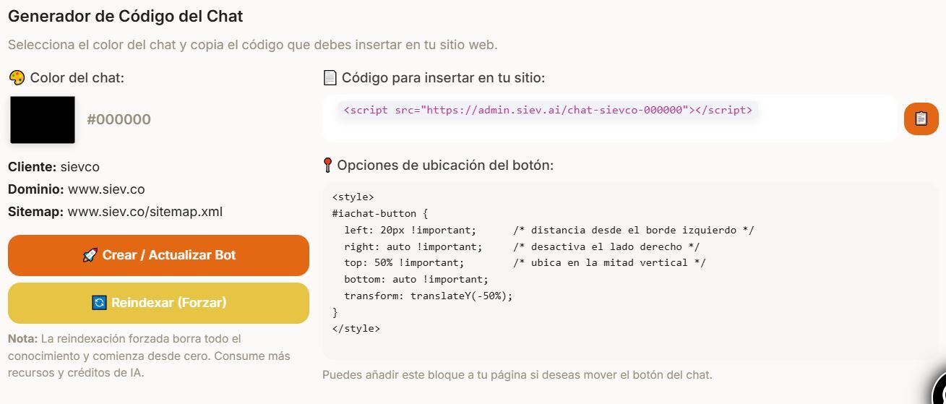Click the refresh icon on the Reindexar button
Viewport: 946px width, 404px height.
pos(100,303)
